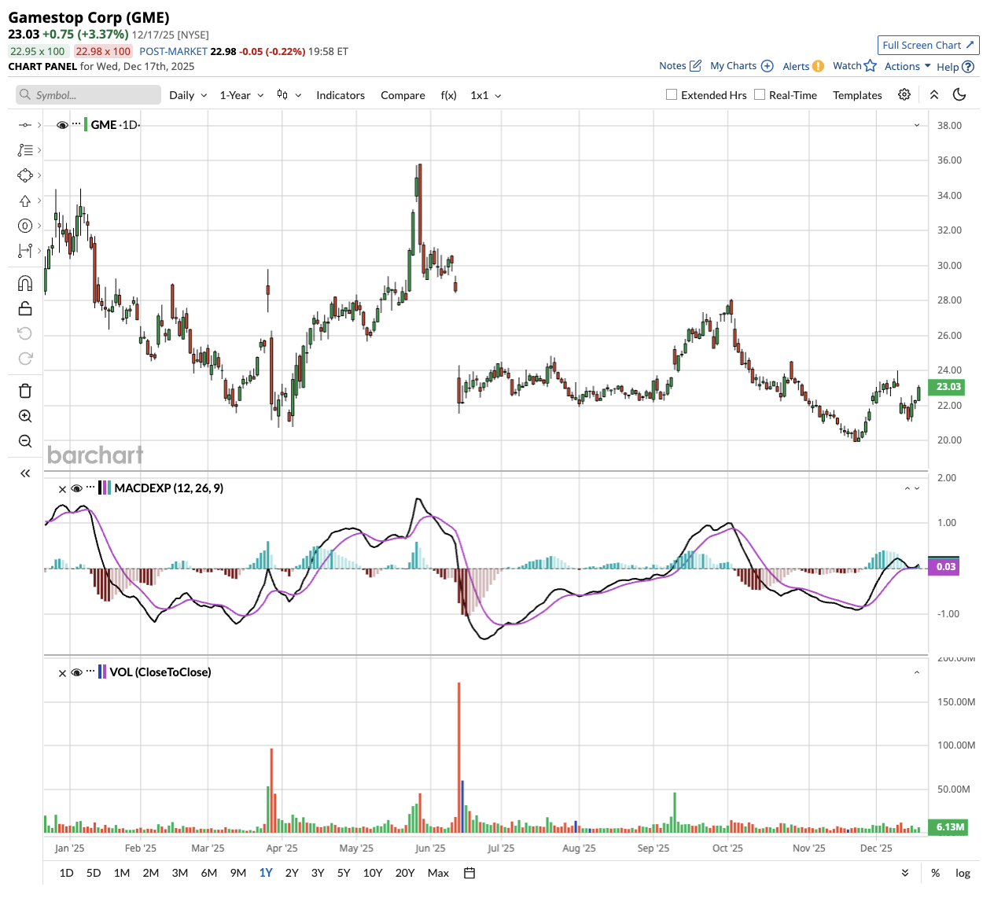Zoom in on the chart

pos(25,416)
